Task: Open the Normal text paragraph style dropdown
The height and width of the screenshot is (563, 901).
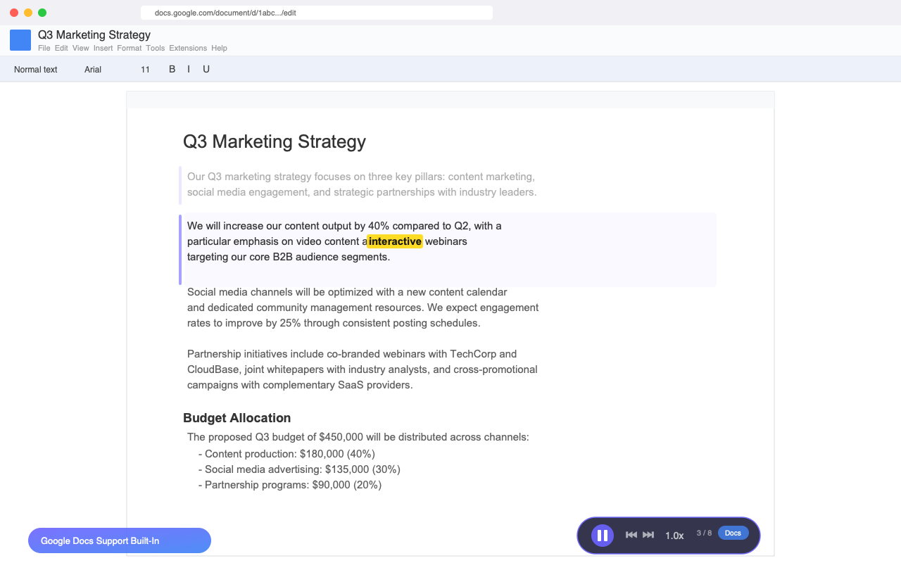Action: coord(35,69)
